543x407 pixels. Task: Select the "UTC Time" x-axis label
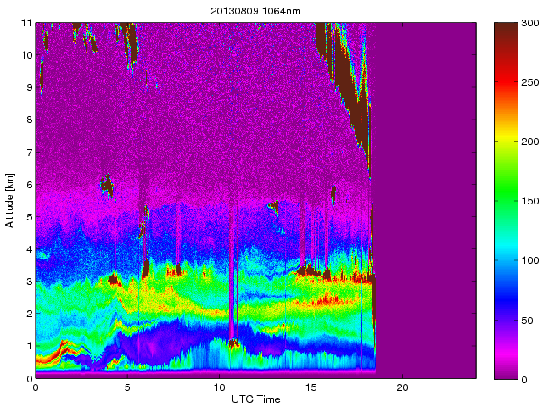[255, 399]
